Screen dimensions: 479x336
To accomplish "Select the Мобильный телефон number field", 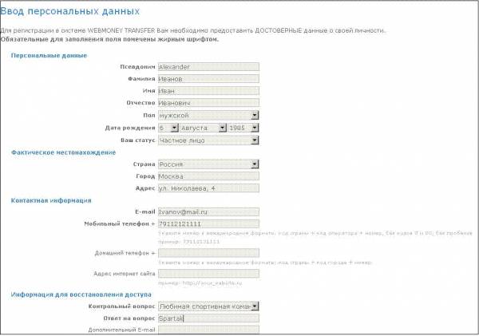I will click(x=208, y=224).
